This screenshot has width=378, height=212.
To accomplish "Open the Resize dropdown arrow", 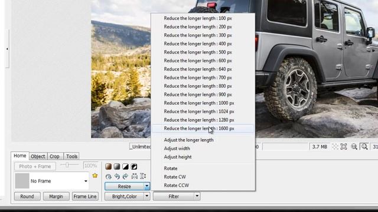I will click(146, 186).
